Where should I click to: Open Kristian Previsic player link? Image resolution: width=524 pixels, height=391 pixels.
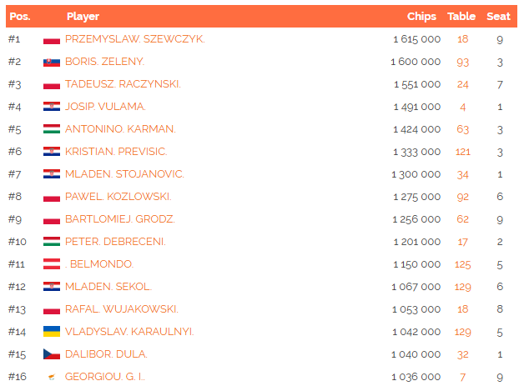116,152
